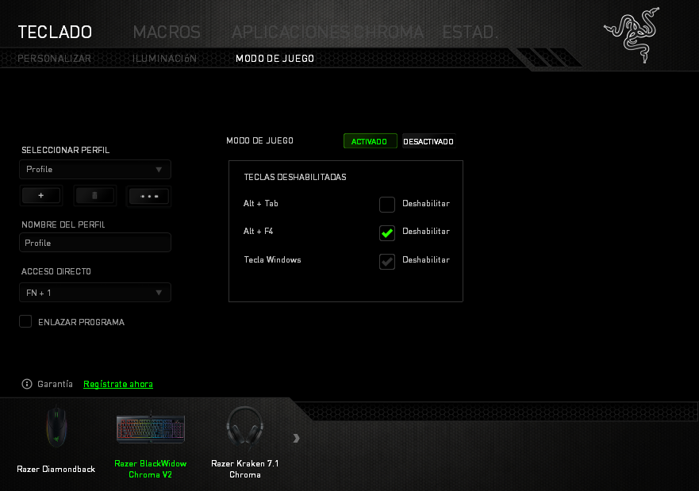Show next devices with right chevron arrow

click(x=297, y=439)
